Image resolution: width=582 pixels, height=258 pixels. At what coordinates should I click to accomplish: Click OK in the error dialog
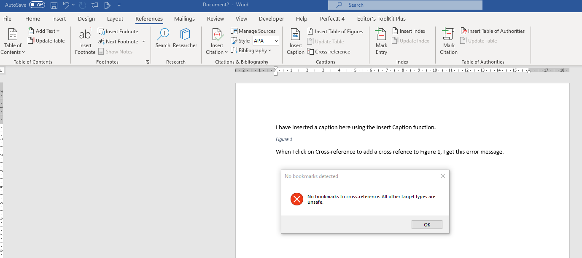click(427, 225)
